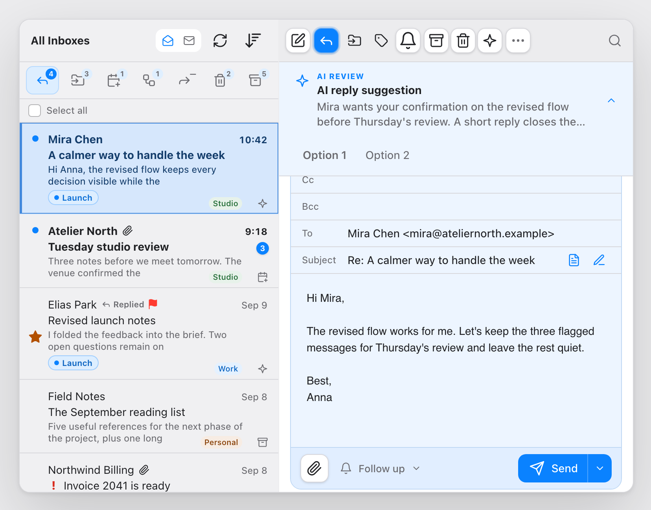Delete message with top toolbar trash icon
This screenshot has width=651, height=510.
(x=463, y=41)
